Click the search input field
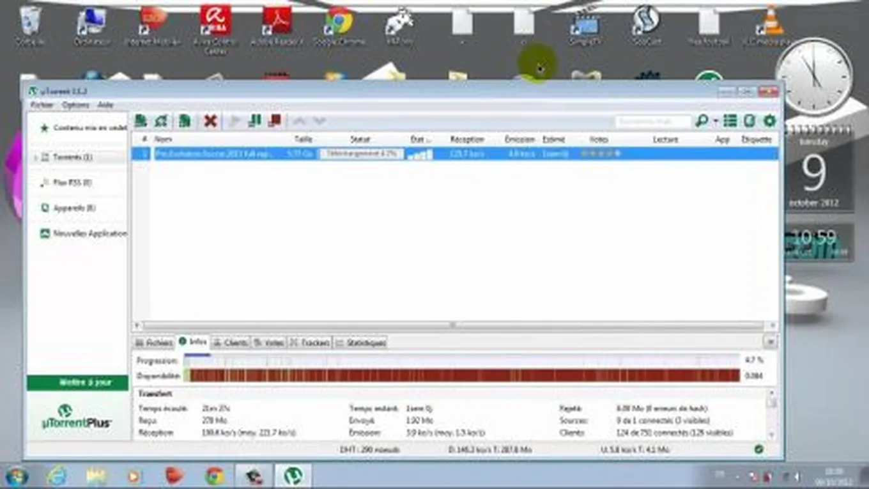Screen dimensions: 869x489 652,121
